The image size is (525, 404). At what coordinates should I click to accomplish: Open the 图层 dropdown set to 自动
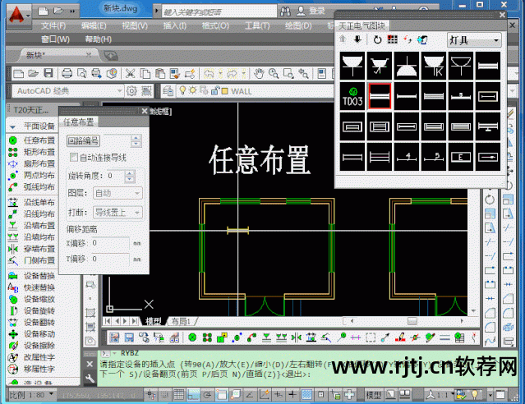[117, 193]
